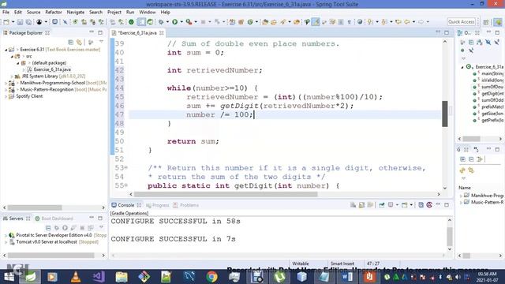This screenshot has height=284, width=505.
Task: Click the New file toolbar icon
Action: [x=6, y=22]
